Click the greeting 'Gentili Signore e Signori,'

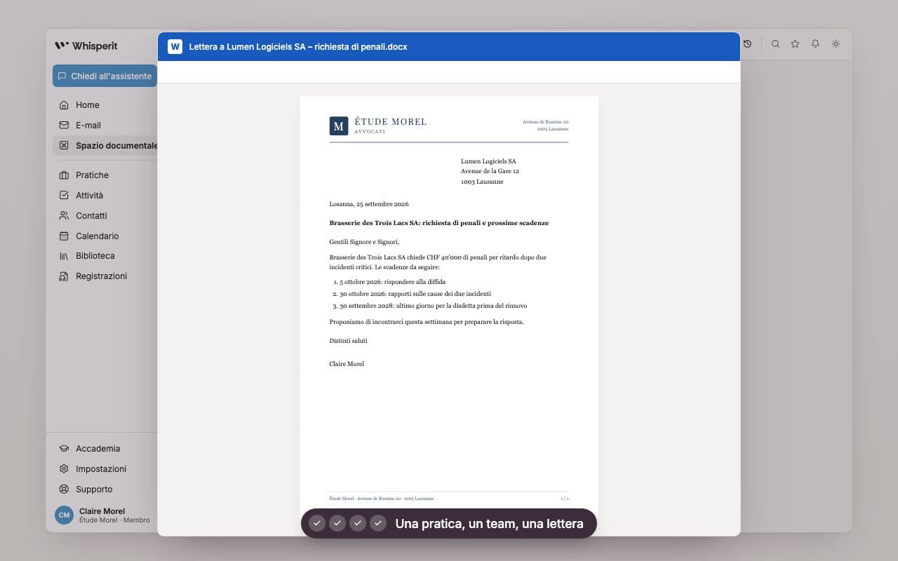tap(364, 242)
